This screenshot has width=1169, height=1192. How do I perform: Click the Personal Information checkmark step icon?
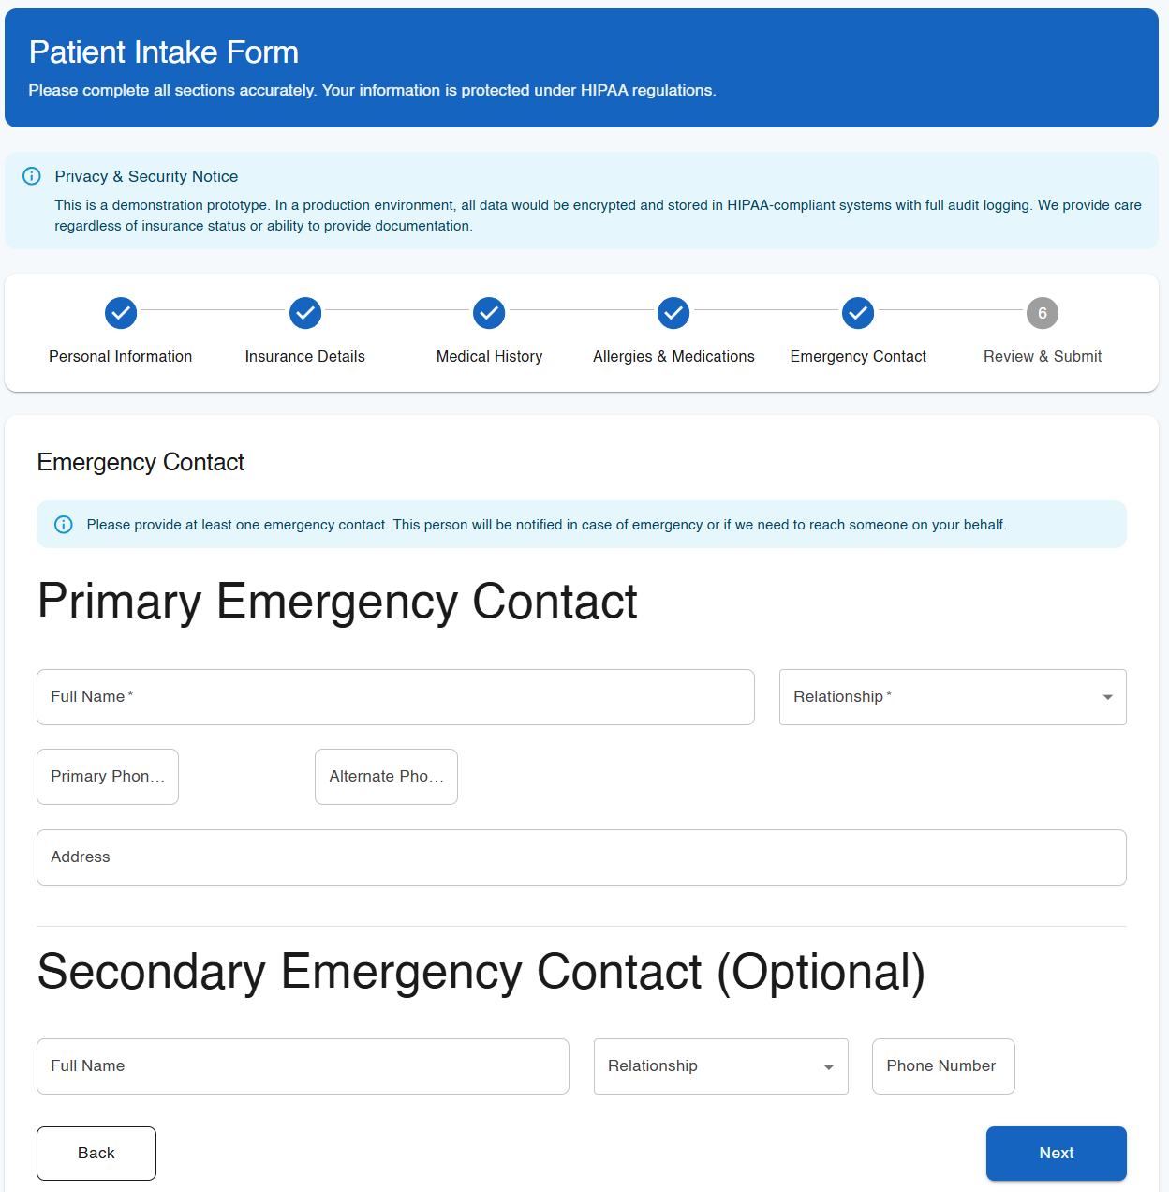121,313
